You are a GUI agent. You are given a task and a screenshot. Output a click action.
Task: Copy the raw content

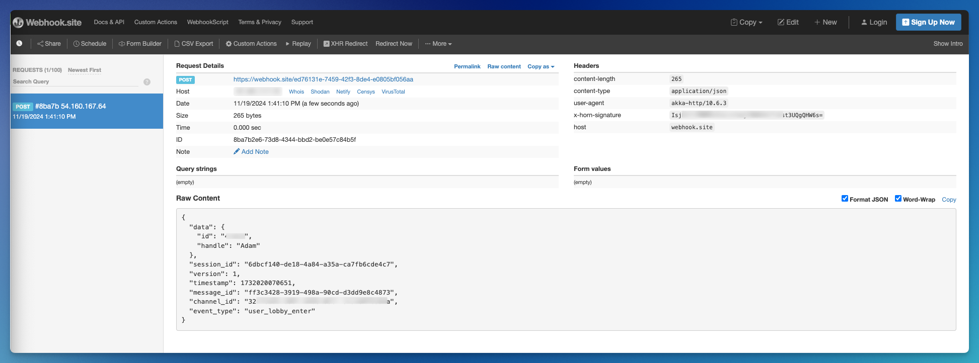coord(949,200)
